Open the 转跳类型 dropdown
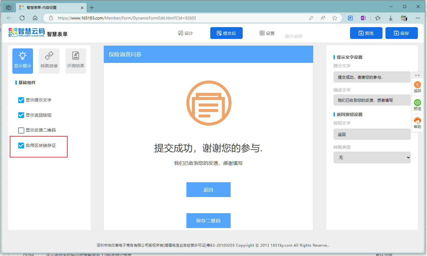 click(x=372, y=157)
